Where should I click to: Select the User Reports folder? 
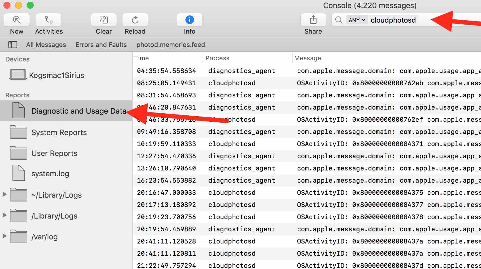pyautogui.click(x=54, y=153)
